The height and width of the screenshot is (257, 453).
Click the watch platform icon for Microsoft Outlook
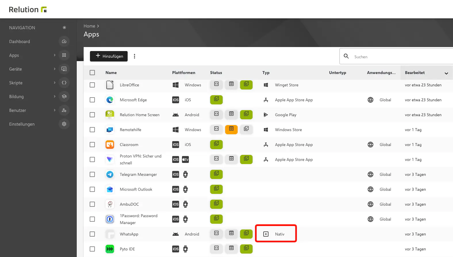coord(185,189)
